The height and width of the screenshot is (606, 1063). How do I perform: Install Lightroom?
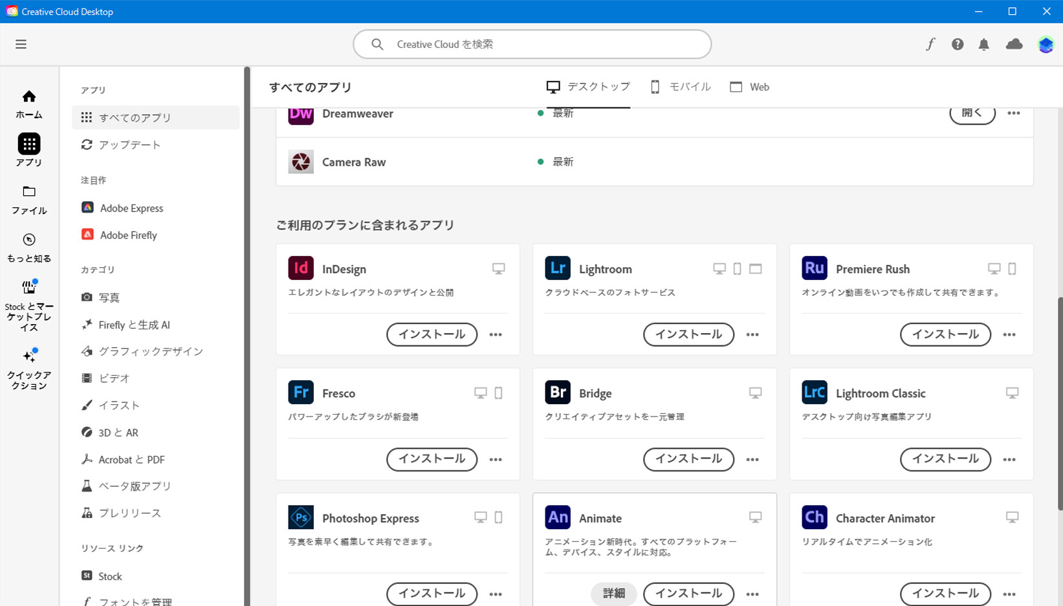pos(688,334)
